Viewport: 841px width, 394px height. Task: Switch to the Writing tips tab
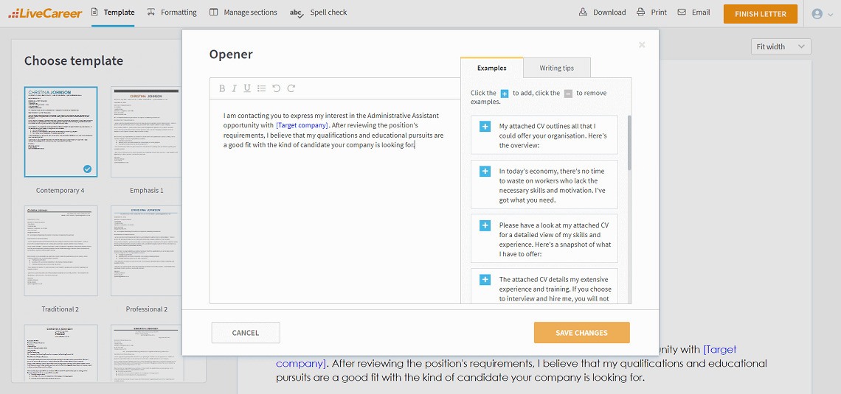[556, 68]
